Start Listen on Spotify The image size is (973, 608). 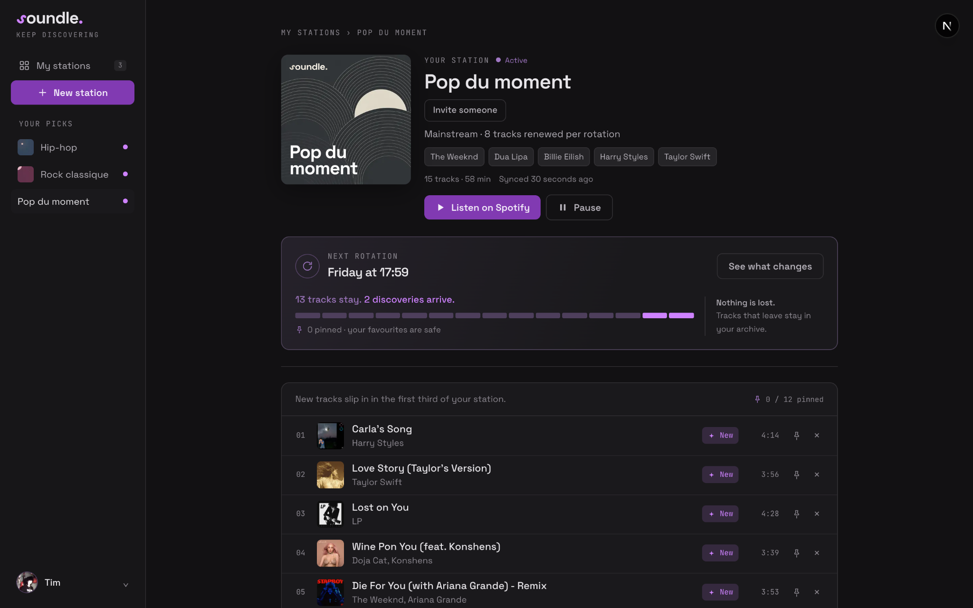(482, 208)
